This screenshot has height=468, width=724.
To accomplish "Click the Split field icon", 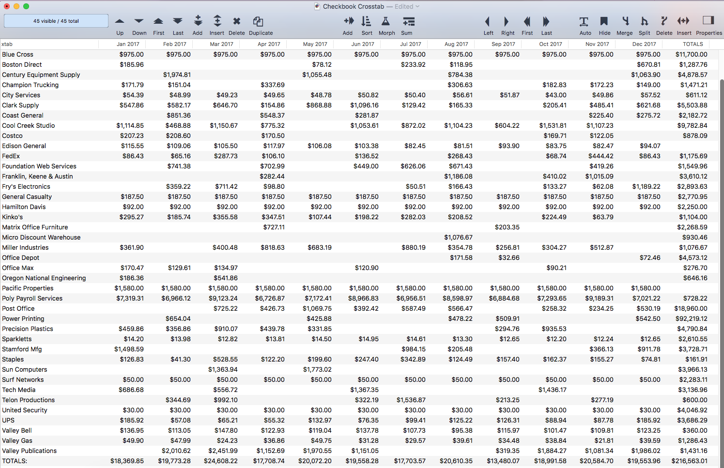I will coord(644,21).
